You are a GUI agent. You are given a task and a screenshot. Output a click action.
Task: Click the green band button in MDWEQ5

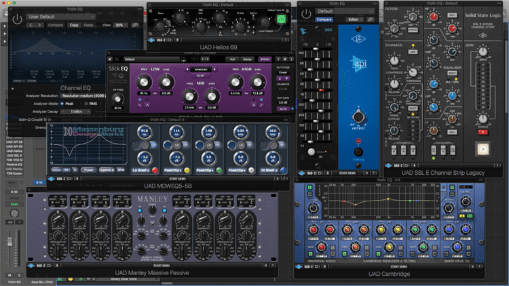pyautogui.click(x=219, y=170)
